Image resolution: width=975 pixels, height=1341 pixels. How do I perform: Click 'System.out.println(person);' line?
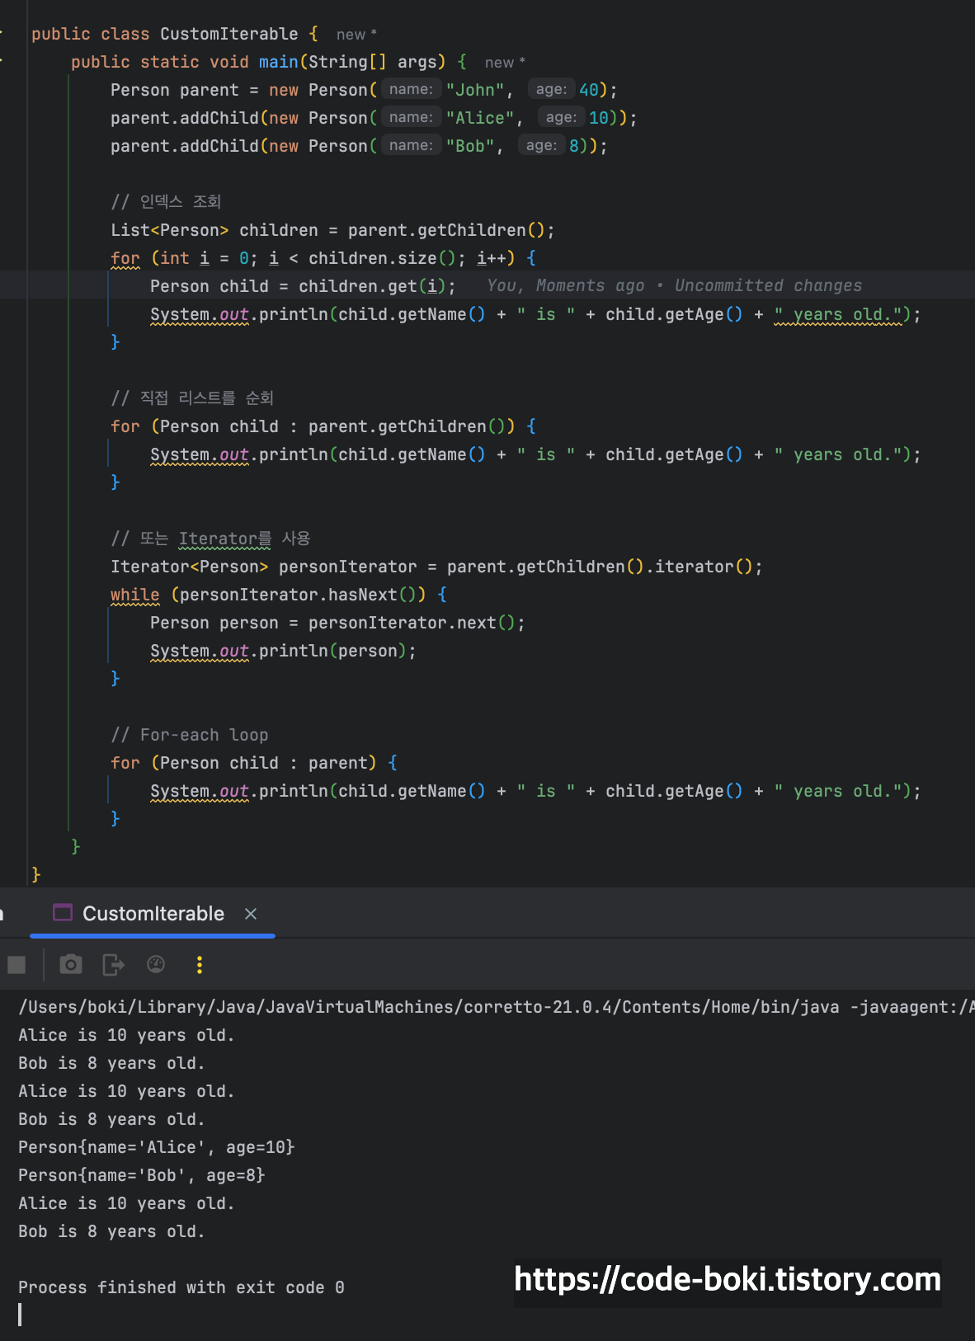(x=283, y=651)
